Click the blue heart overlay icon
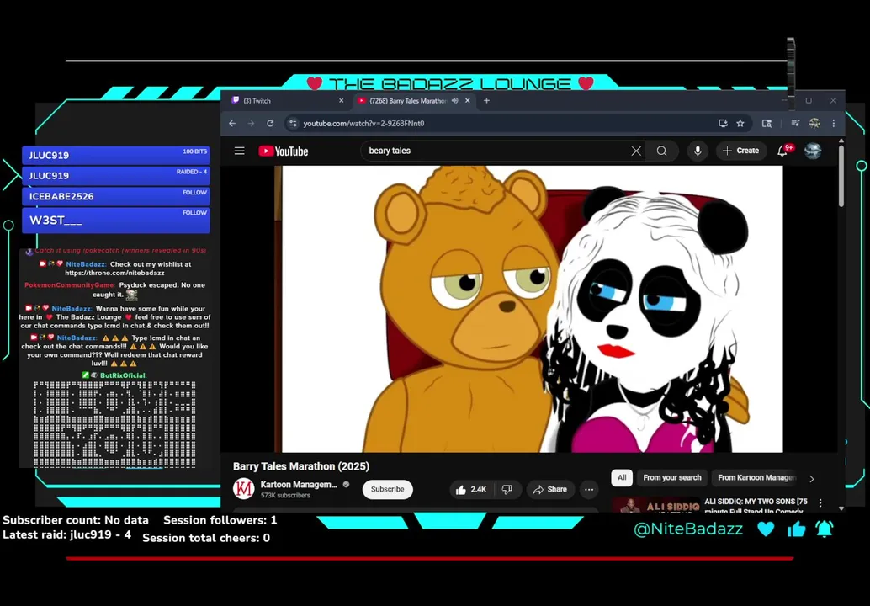 tap(766, 529)
